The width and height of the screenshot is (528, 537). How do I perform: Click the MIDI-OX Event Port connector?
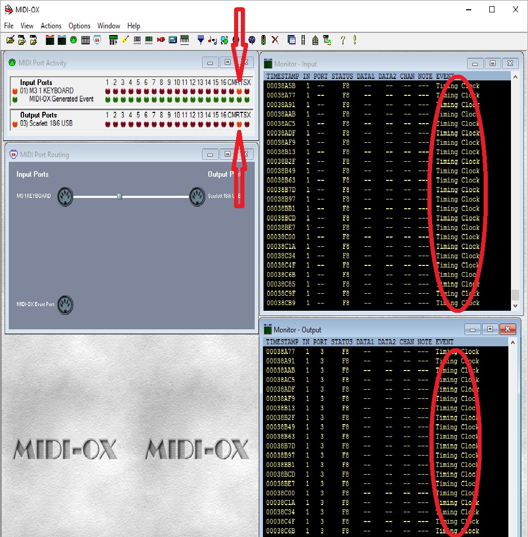coord(65,305)
